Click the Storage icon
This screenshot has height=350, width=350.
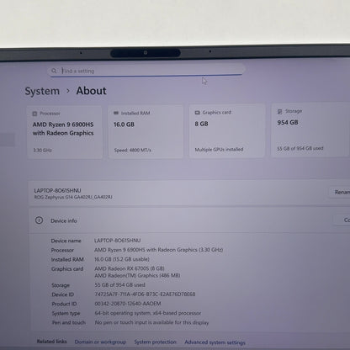279,112
